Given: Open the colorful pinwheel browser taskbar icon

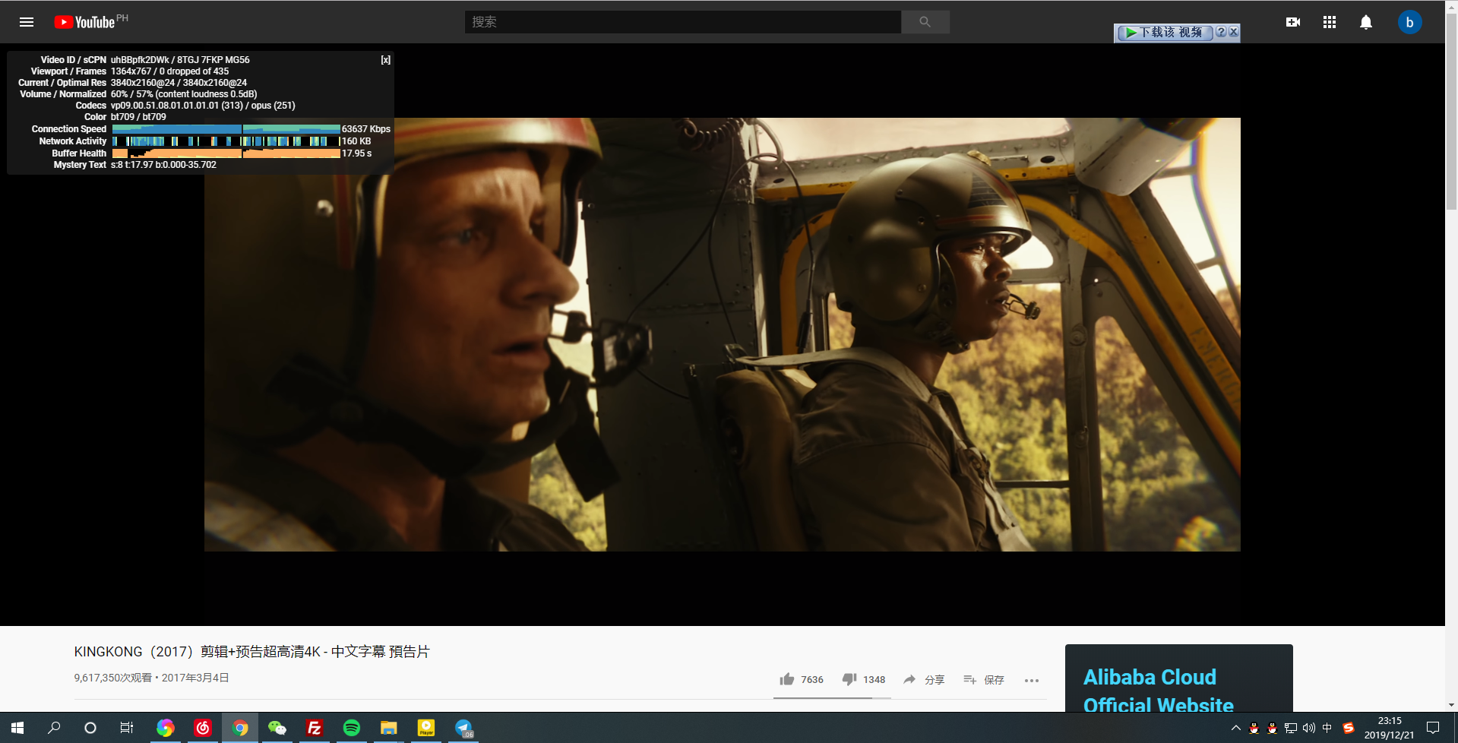Looking at the screenshot, I should [x=165, y=728].
